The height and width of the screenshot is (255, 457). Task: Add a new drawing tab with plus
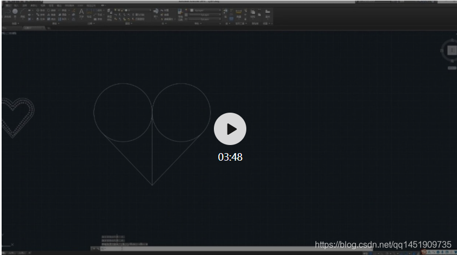49,28
